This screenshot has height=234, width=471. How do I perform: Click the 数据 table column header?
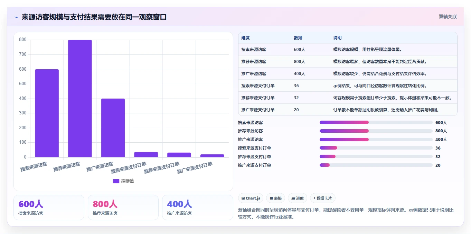[298, 38]
